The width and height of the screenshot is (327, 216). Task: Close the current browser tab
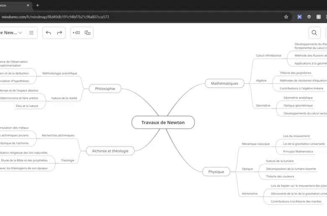tap(28, 5)
